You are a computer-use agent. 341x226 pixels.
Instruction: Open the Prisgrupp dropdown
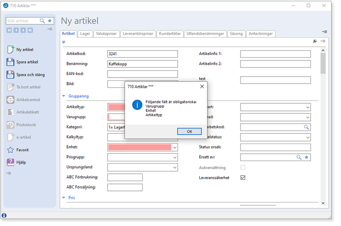(x=174, y=158)
